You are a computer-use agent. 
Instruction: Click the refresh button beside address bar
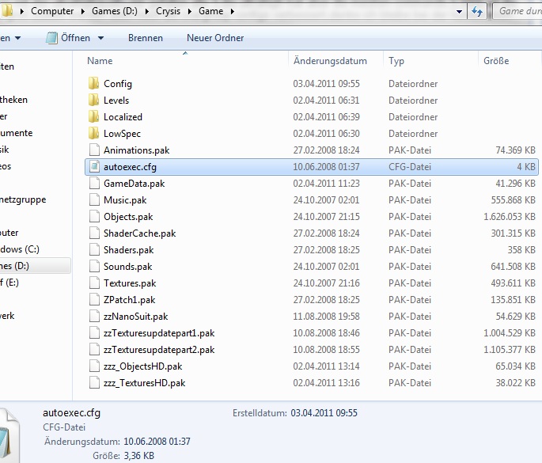tap(477, 11)
